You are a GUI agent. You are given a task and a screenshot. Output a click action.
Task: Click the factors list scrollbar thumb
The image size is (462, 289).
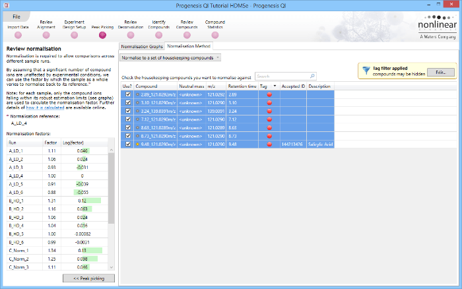pos(112,188)
